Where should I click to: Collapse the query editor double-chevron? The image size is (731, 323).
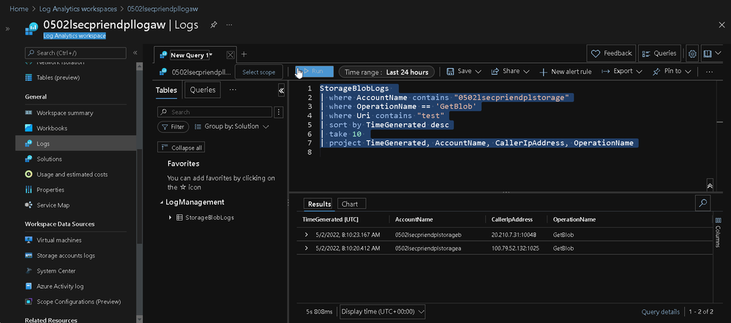coord(710,185)
